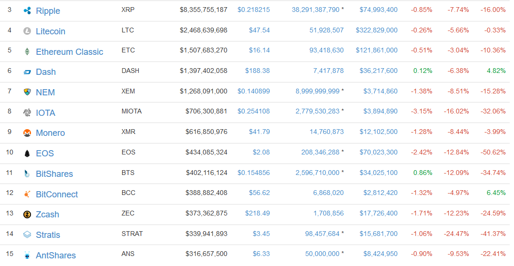514x266 pixels.
Task: Click Monero price $41.79
Action: click(x=259, y=132)
